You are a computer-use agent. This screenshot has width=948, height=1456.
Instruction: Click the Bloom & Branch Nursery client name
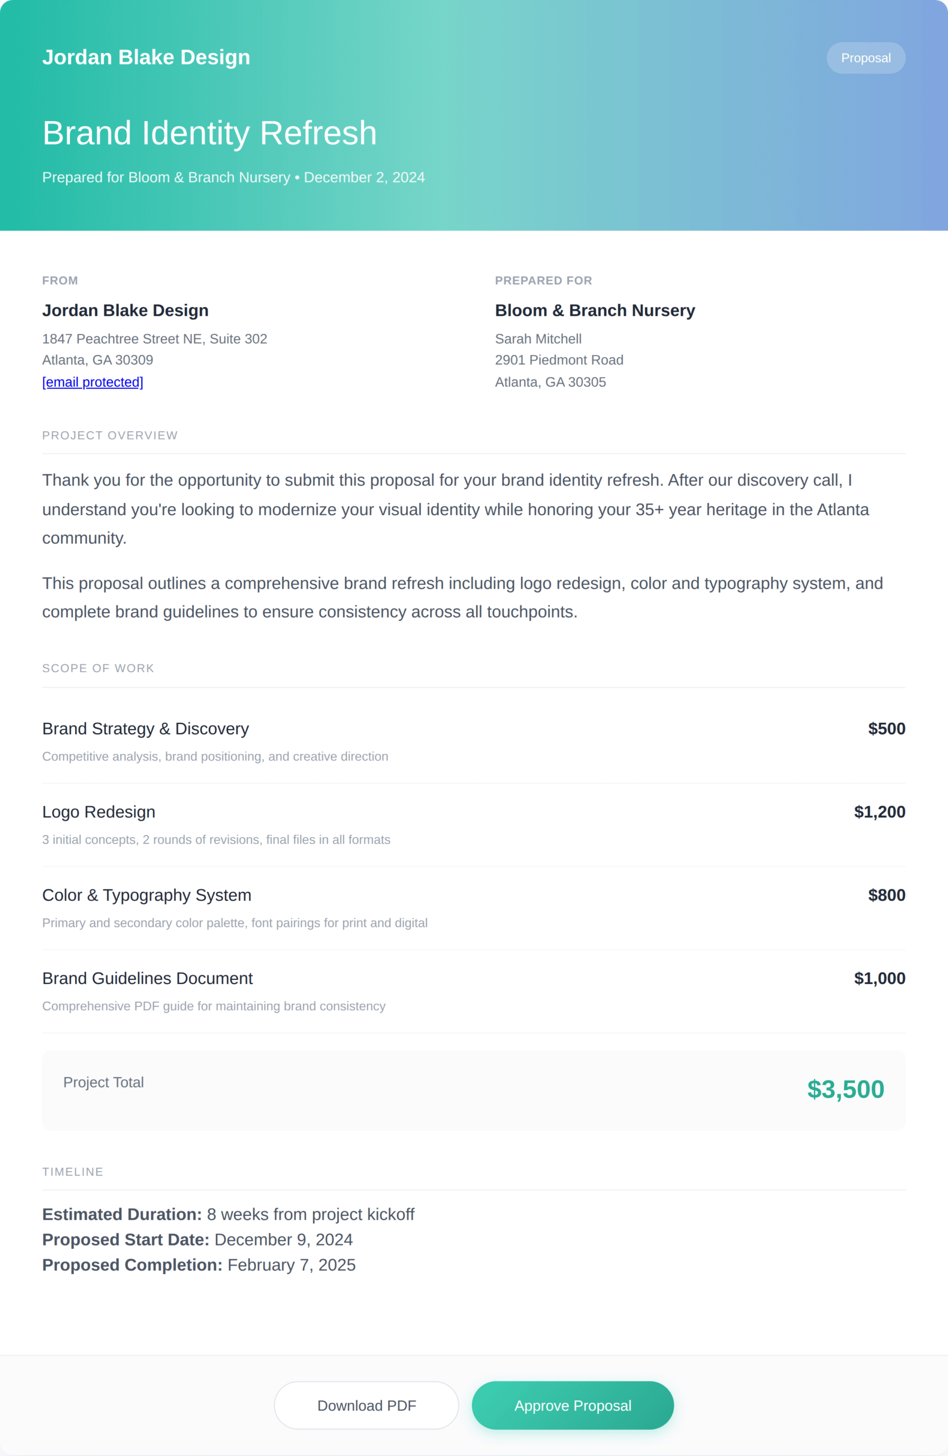594,311
